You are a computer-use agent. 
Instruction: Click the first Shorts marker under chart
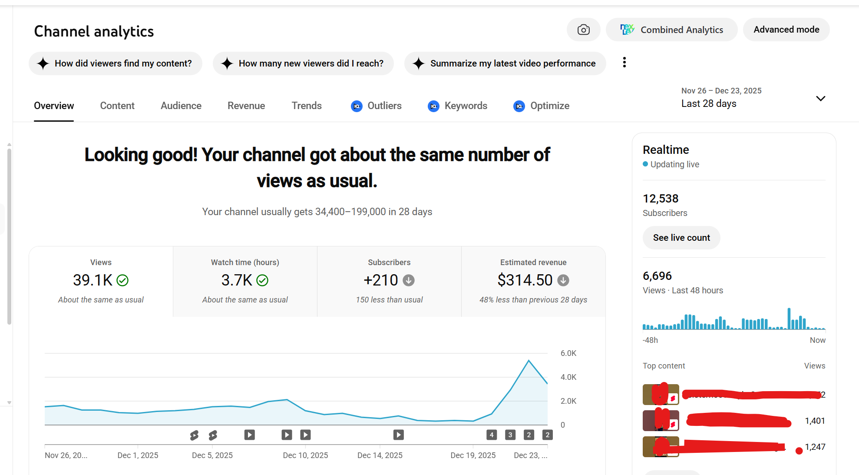tap(194, 435)
